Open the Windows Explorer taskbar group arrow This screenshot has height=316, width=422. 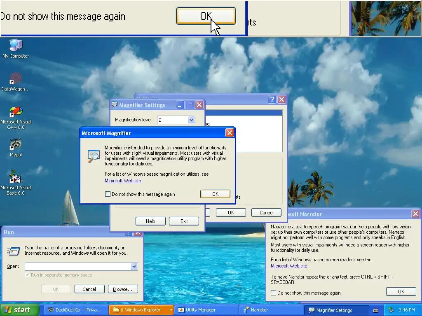click(x=171, y=310)
